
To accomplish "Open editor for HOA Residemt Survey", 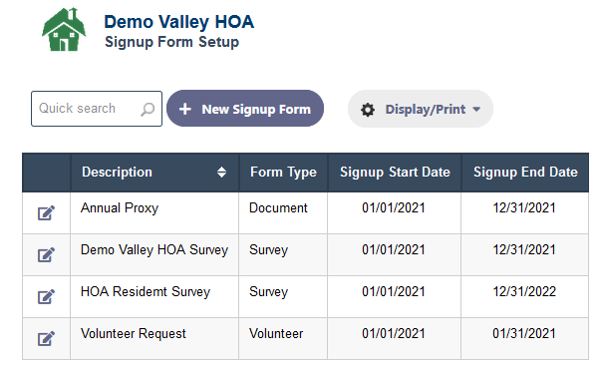I will pyautogui.click(x=46, y=297).
